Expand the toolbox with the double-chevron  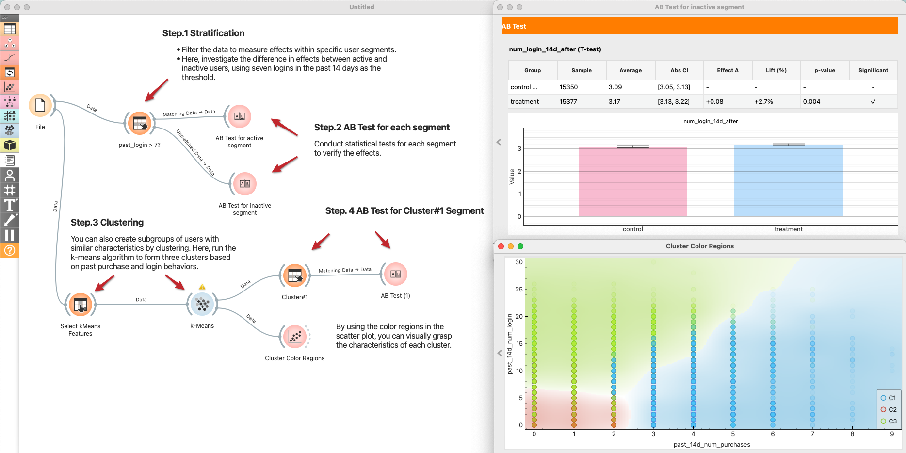pyautogui.click(x=5, y=17)
